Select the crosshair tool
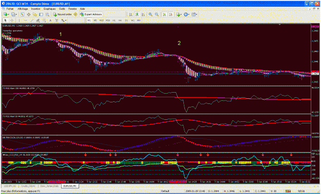This screenshot has width=321, height=194. [12, 20]
